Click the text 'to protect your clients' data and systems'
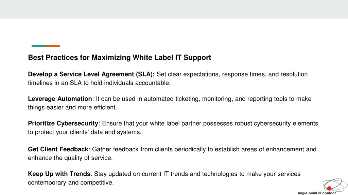Viewport: 348px width, 195px height. 84,132
